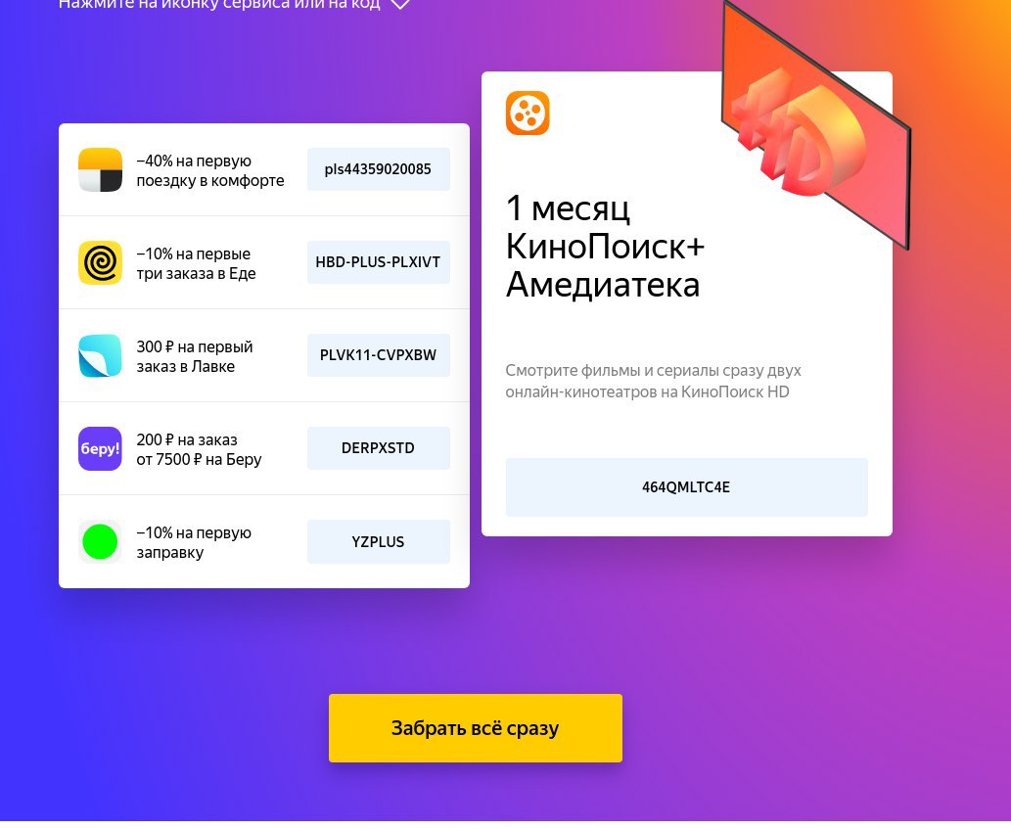Click the heart icon after the hint text

point(400,3)
